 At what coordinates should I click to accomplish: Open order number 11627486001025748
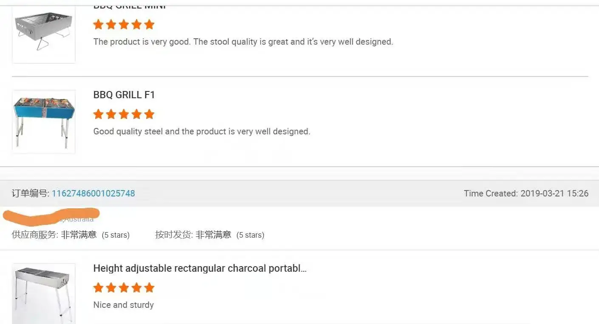click(93, 193)
